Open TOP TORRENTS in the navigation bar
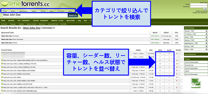Screen dimensions: 208x94 (23, 21)
